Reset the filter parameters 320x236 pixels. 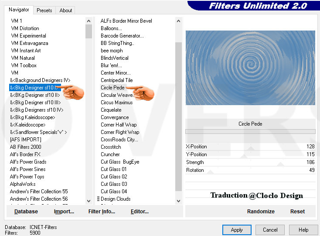pyautogui.click(x=297, y=211)
